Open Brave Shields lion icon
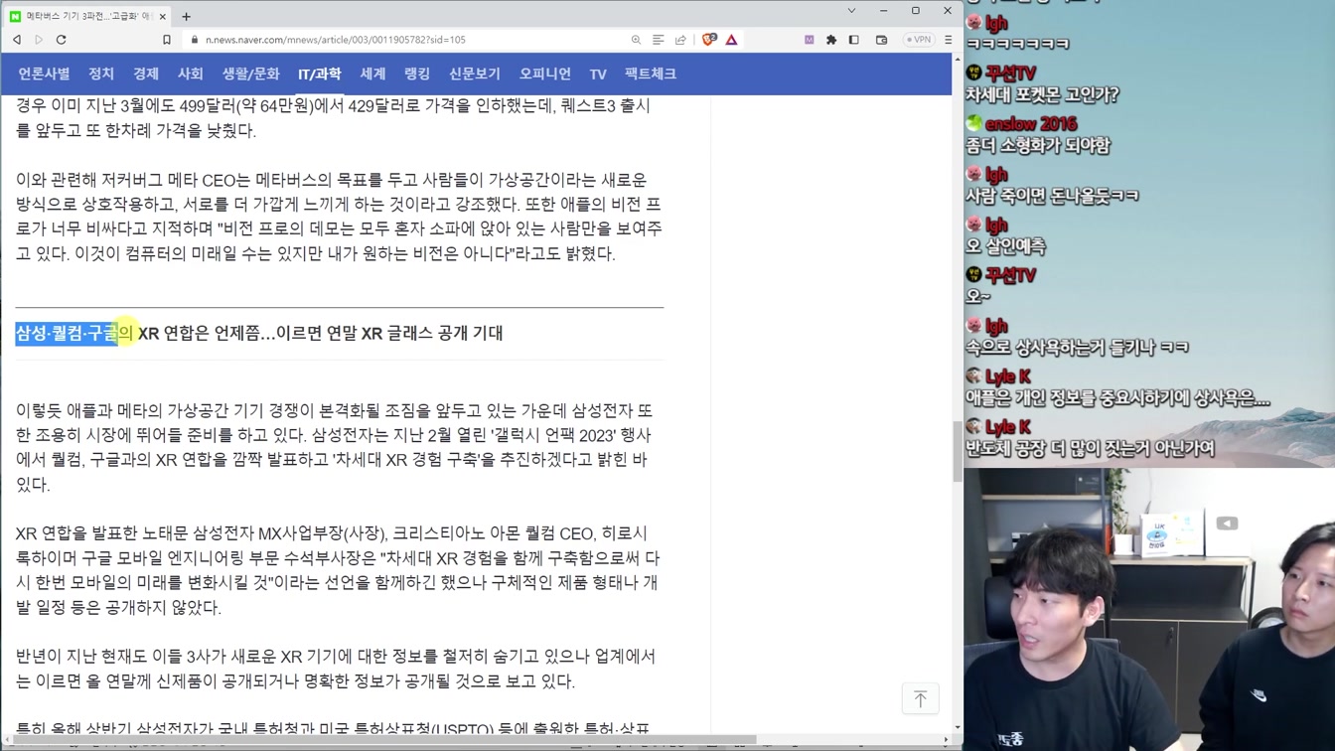This screenshot has width=1335, height=751. pos(708,40)
